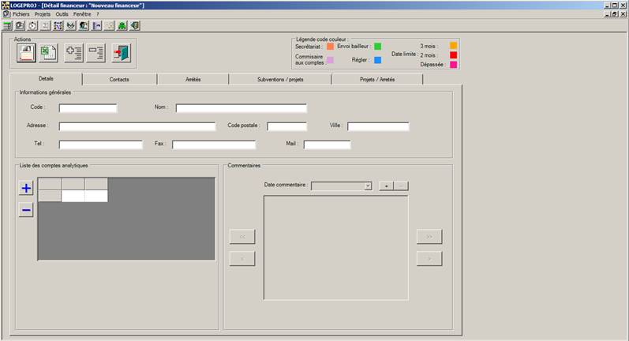Switch to the Contacts tab
629x341 pixels.
tap(120, 80)
